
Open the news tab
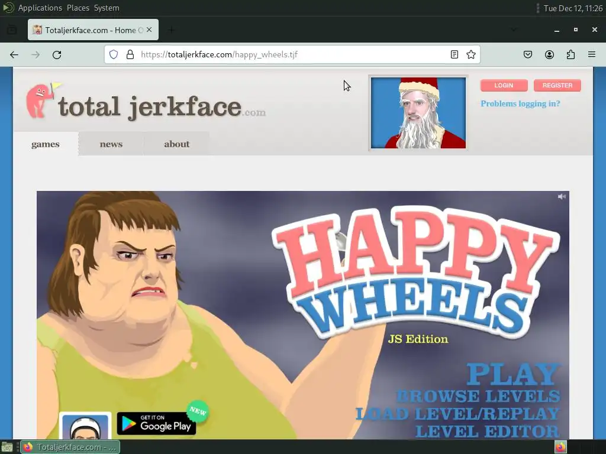pos(111,144)
